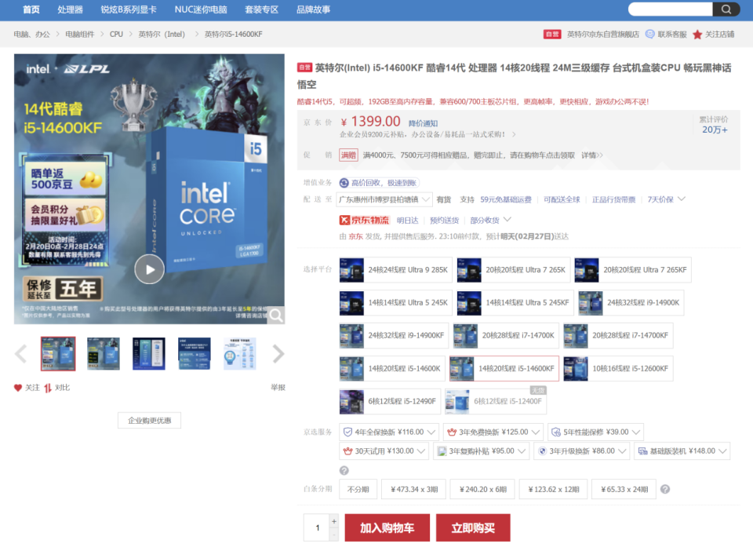Click the 高价回收 recycle icon
This screenshot has height=551, width=753.
[344, 183]
